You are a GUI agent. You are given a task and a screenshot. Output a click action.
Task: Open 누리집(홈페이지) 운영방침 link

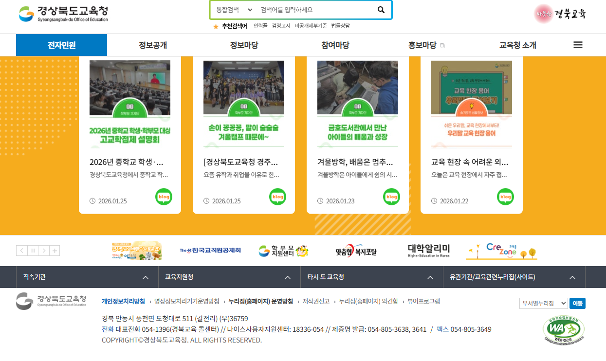[261, 301]
